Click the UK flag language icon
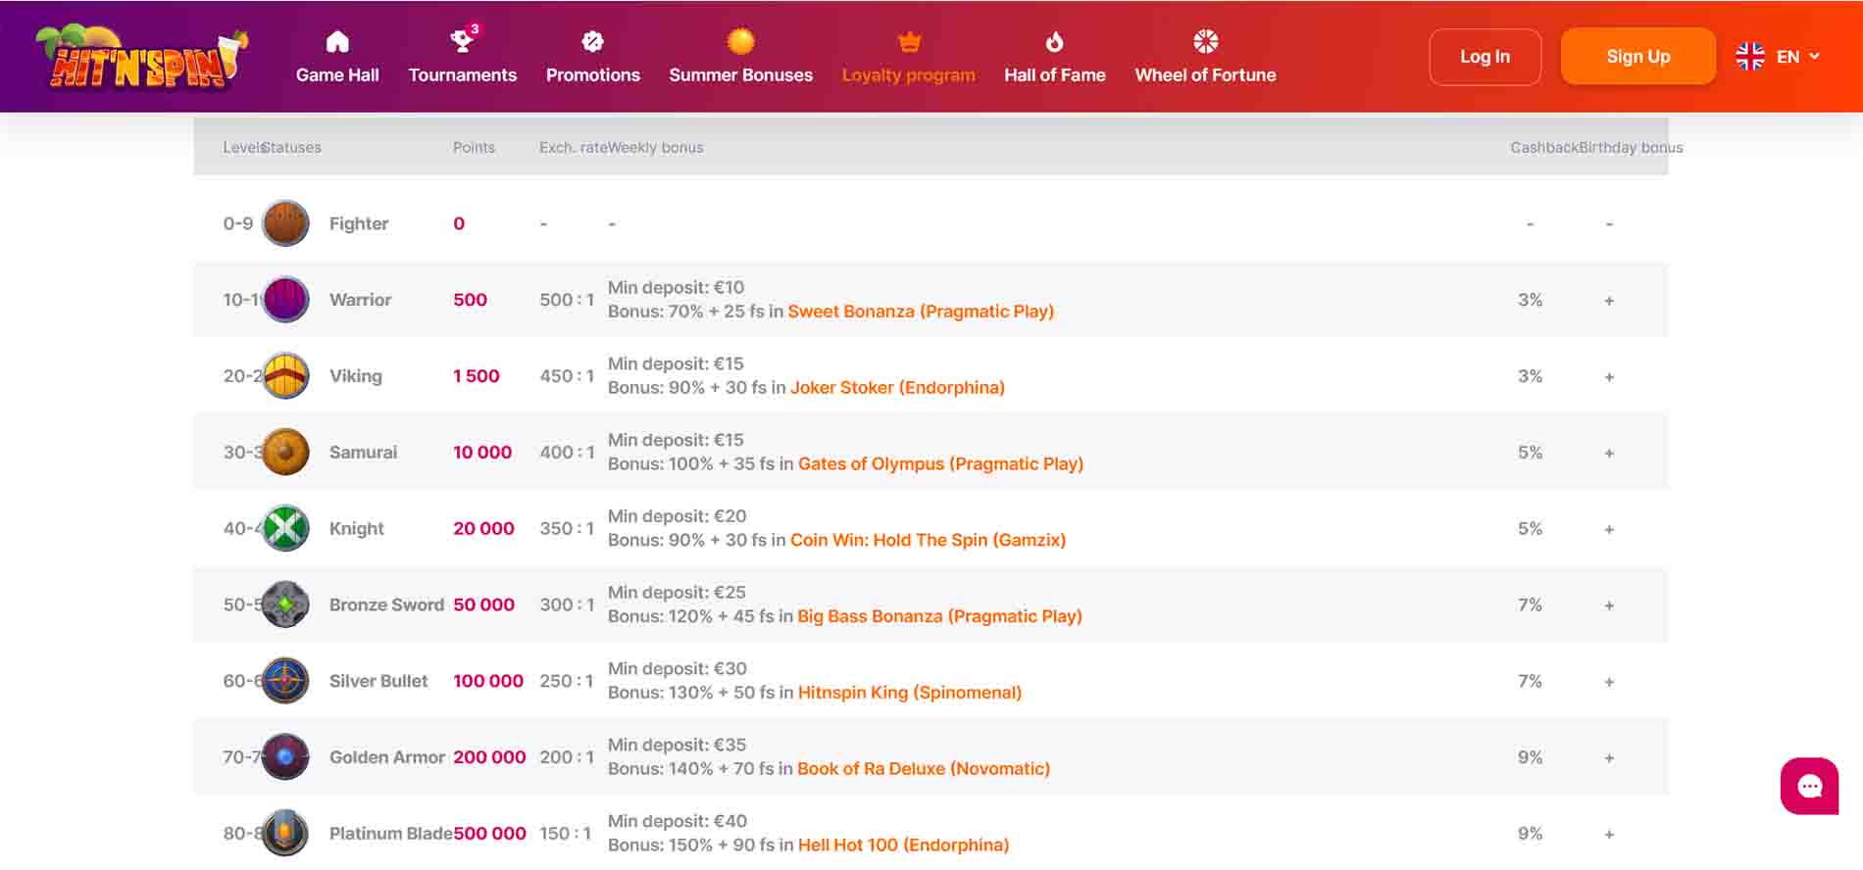 (1749, 57)
